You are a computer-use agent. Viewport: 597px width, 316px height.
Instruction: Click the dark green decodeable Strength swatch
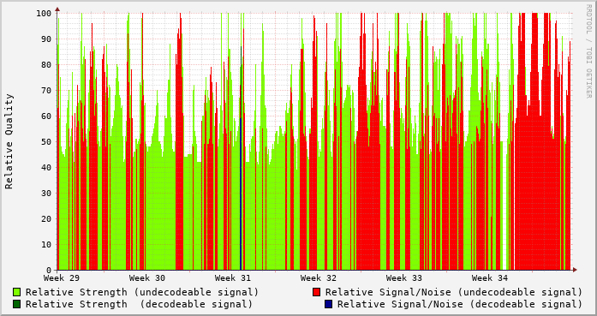(x=17, y=304)
